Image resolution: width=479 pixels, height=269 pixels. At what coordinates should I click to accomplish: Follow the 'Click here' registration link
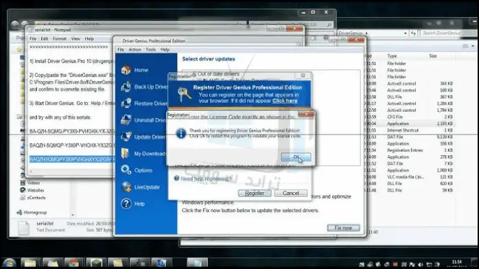click(x=285, y=101)
